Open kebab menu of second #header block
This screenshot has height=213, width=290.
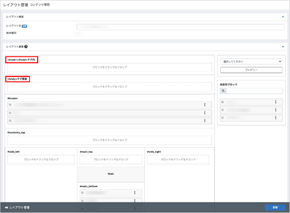point(204,113)
